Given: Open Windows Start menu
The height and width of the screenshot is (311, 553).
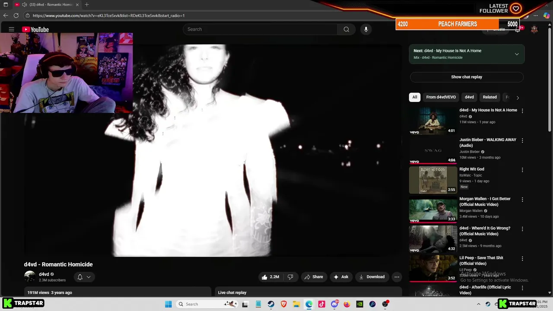Looking at the screenshot, I should click(x=168, y=304).
